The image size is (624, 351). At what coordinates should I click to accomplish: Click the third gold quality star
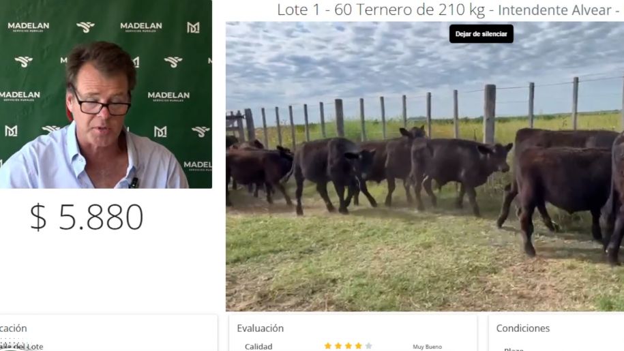coord(348,346)
